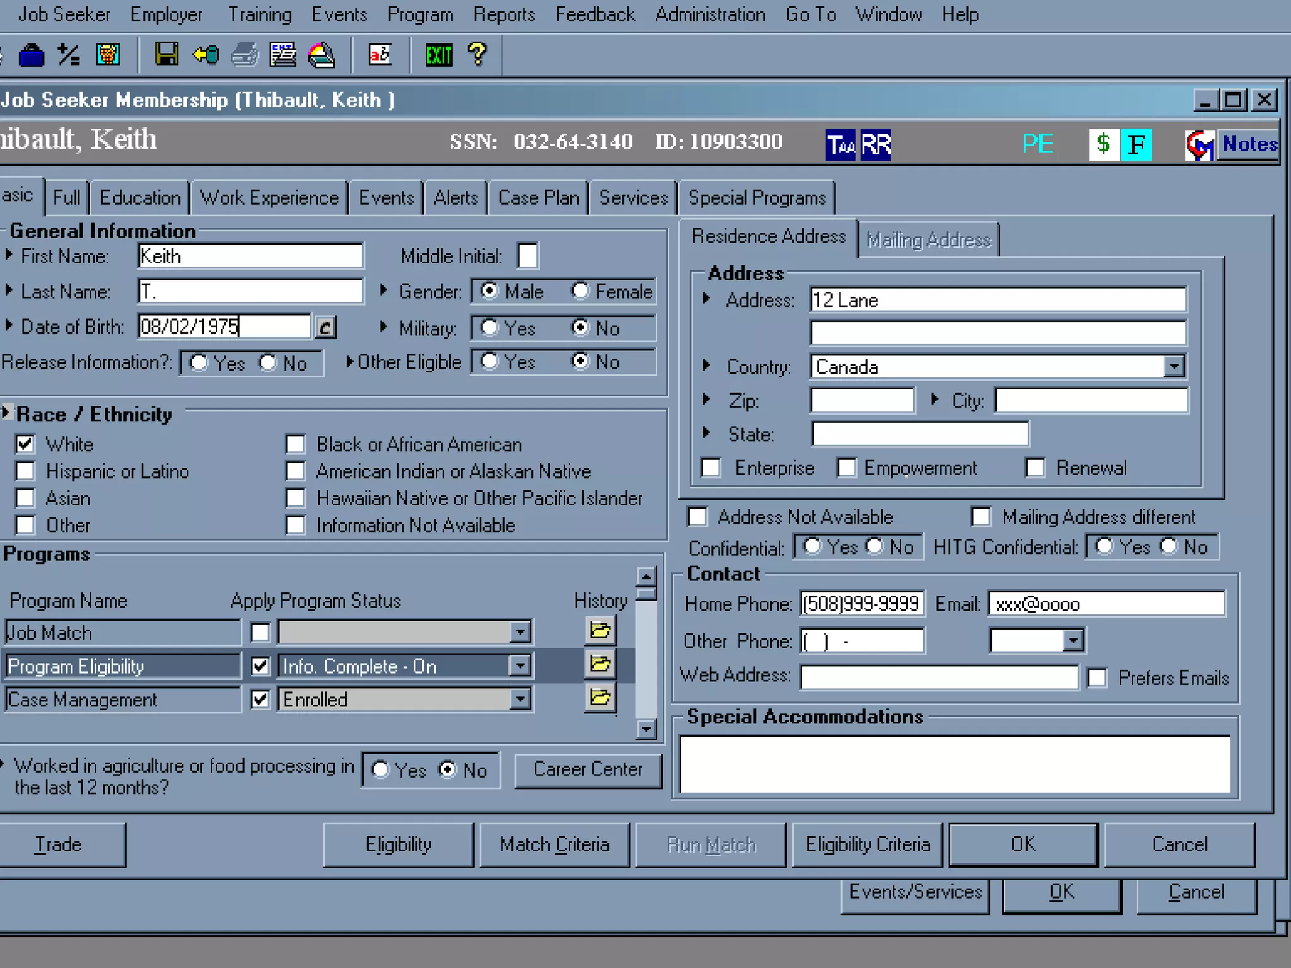Click the printer icon in toolbar

pos(245,55)
